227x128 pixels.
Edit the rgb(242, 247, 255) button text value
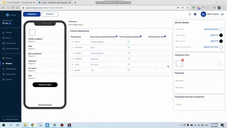pos(211,47)
